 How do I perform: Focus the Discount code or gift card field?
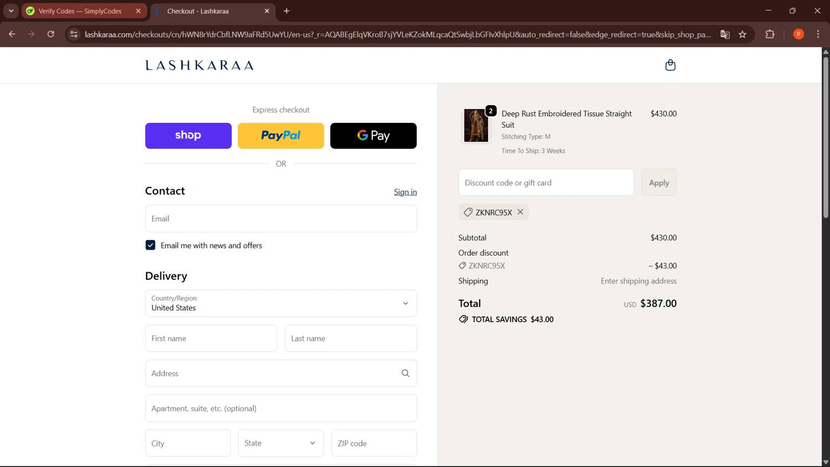coord(546,183)
